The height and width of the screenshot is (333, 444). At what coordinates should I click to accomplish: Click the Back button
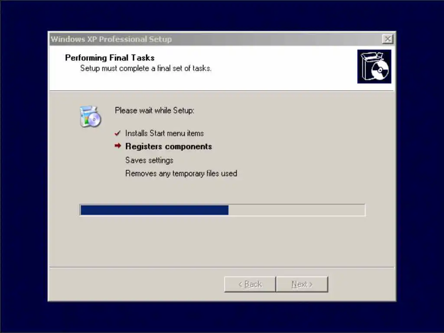[250, 284]
